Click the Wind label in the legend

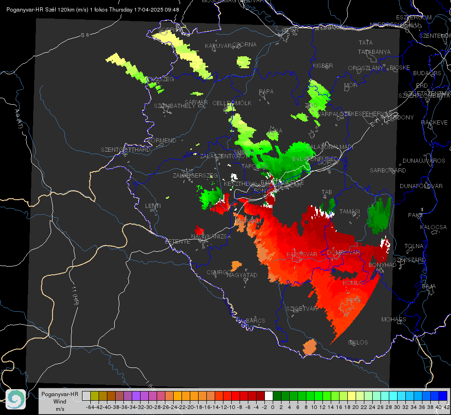[x=59, y=402]
